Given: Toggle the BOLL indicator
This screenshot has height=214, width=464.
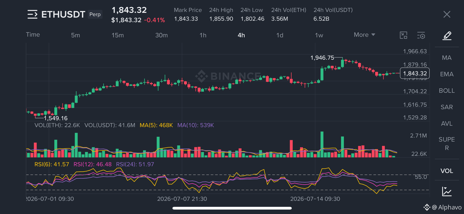Looking at the screenshot, I should pyautogui.click(x=447, y=91).
